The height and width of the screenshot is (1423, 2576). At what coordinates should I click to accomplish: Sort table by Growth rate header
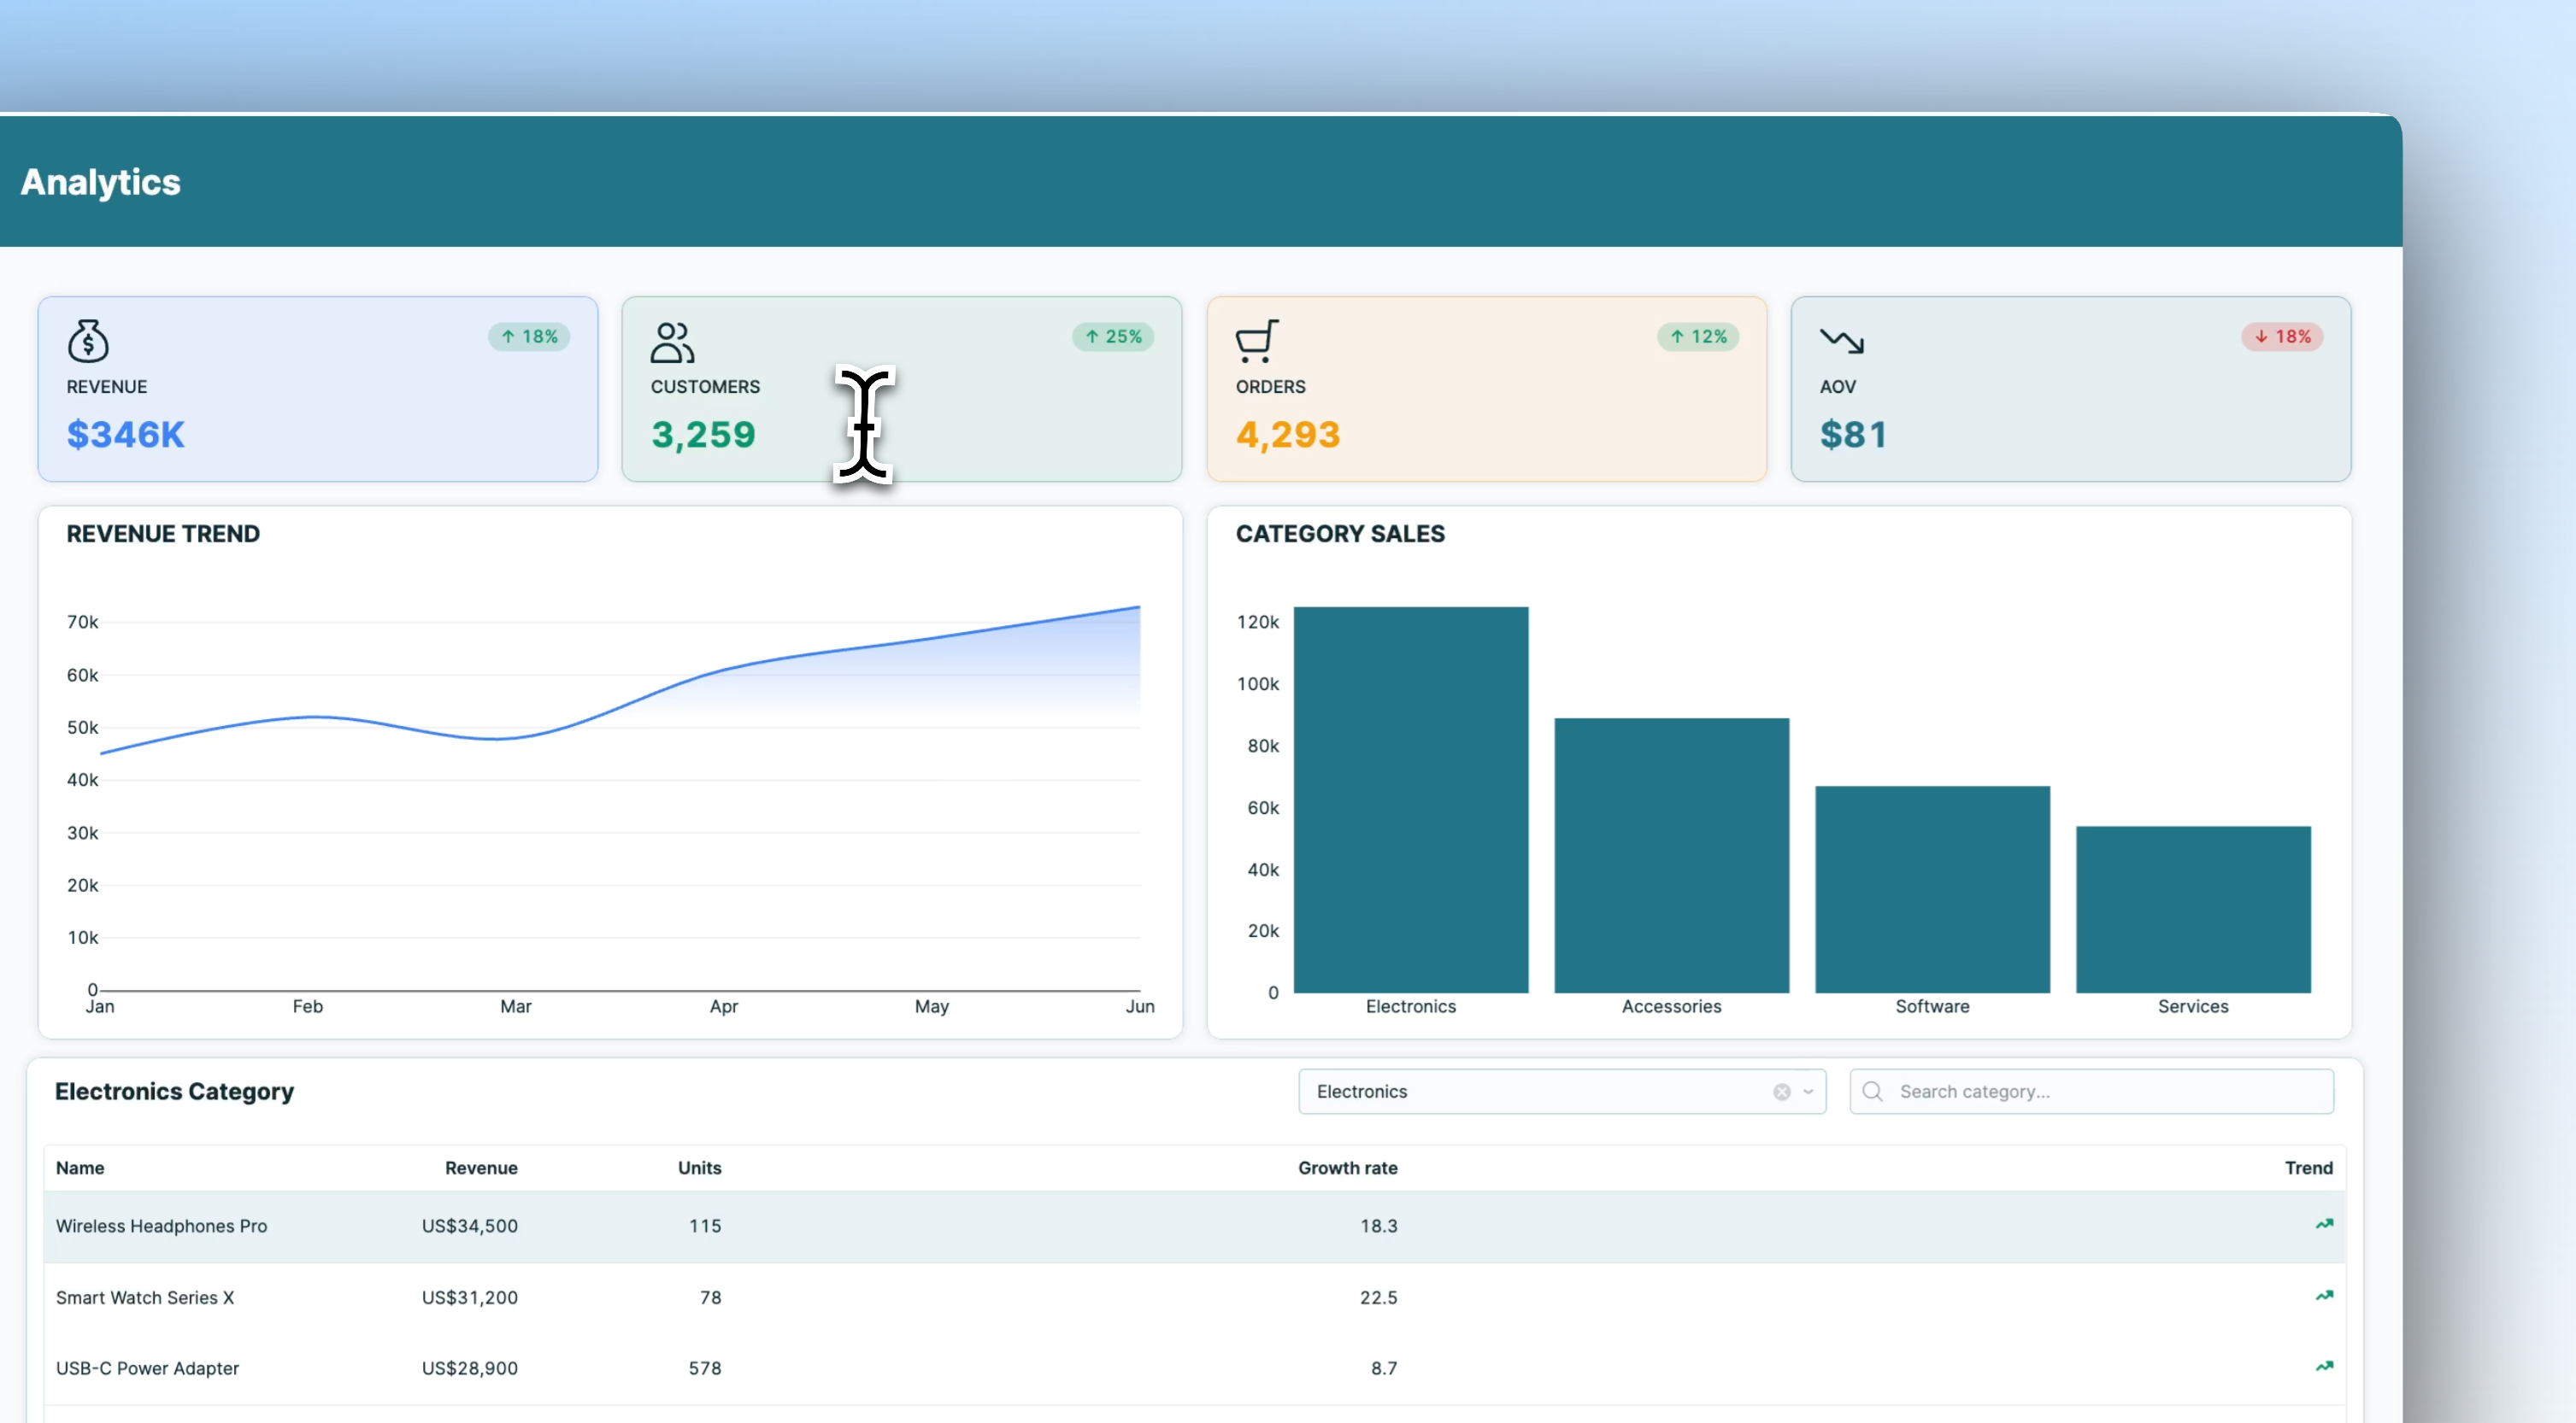coord(1347,1168)
